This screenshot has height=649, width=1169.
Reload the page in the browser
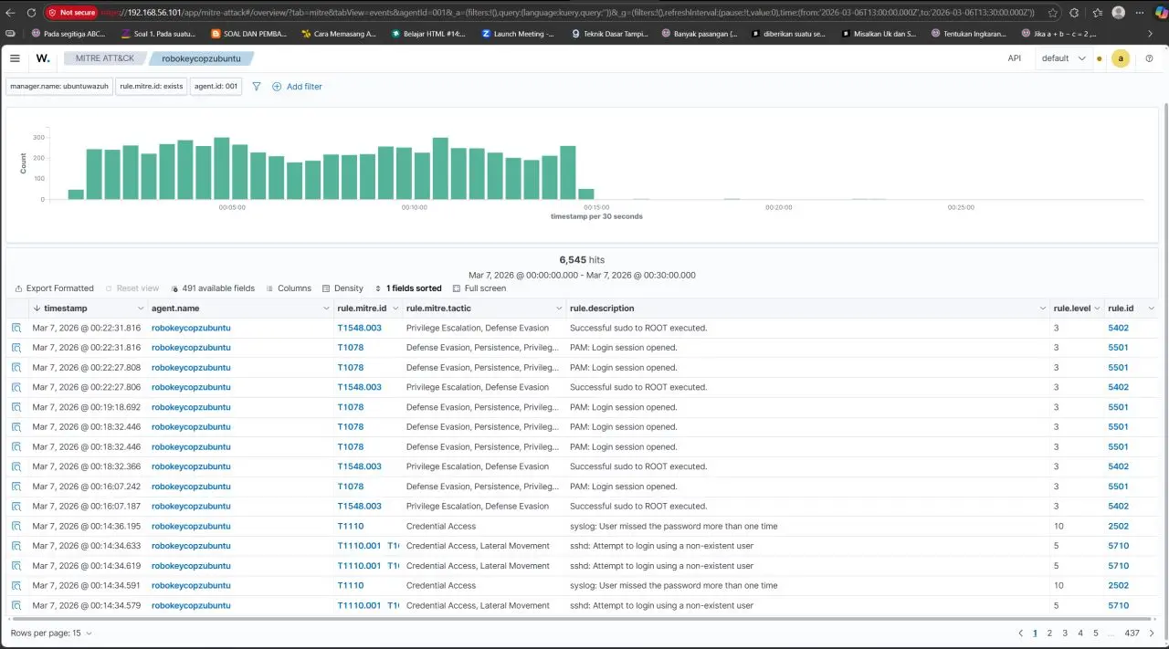[31, 13]
